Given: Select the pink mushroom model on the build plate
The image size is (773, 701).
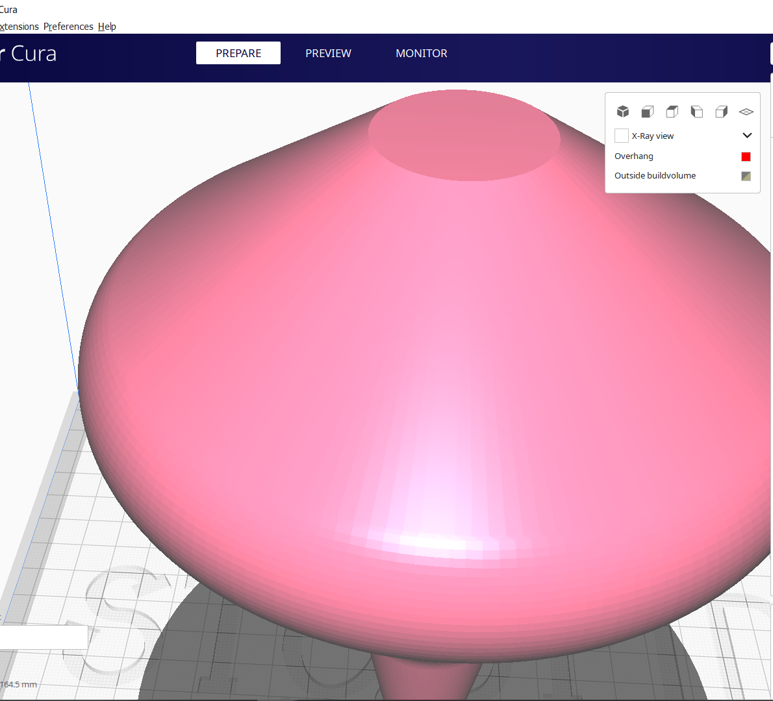Looking at the screenshot, I should pyautogui.click(x=422, y=389).
